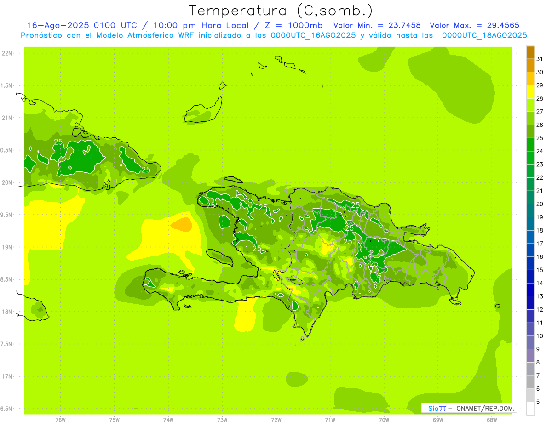Viewport: 552px width, 426px height.
Task: Click the legend value "15"
Action: point(540,270)
